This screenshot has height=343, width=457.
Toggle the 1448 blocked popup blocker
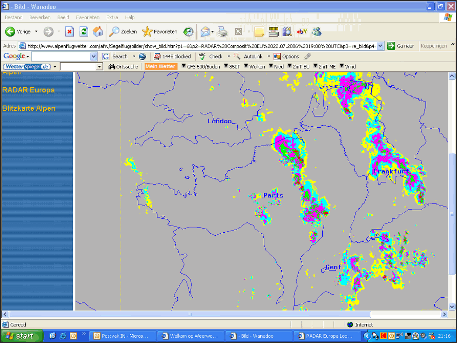tap(173, 57)
